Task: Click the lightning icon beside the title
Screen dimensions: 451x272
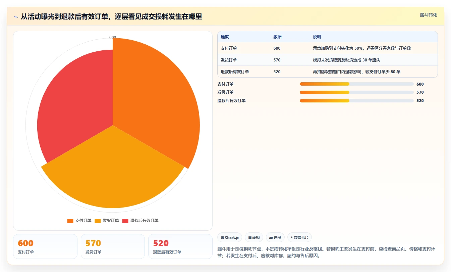Action: coord(16,17)
